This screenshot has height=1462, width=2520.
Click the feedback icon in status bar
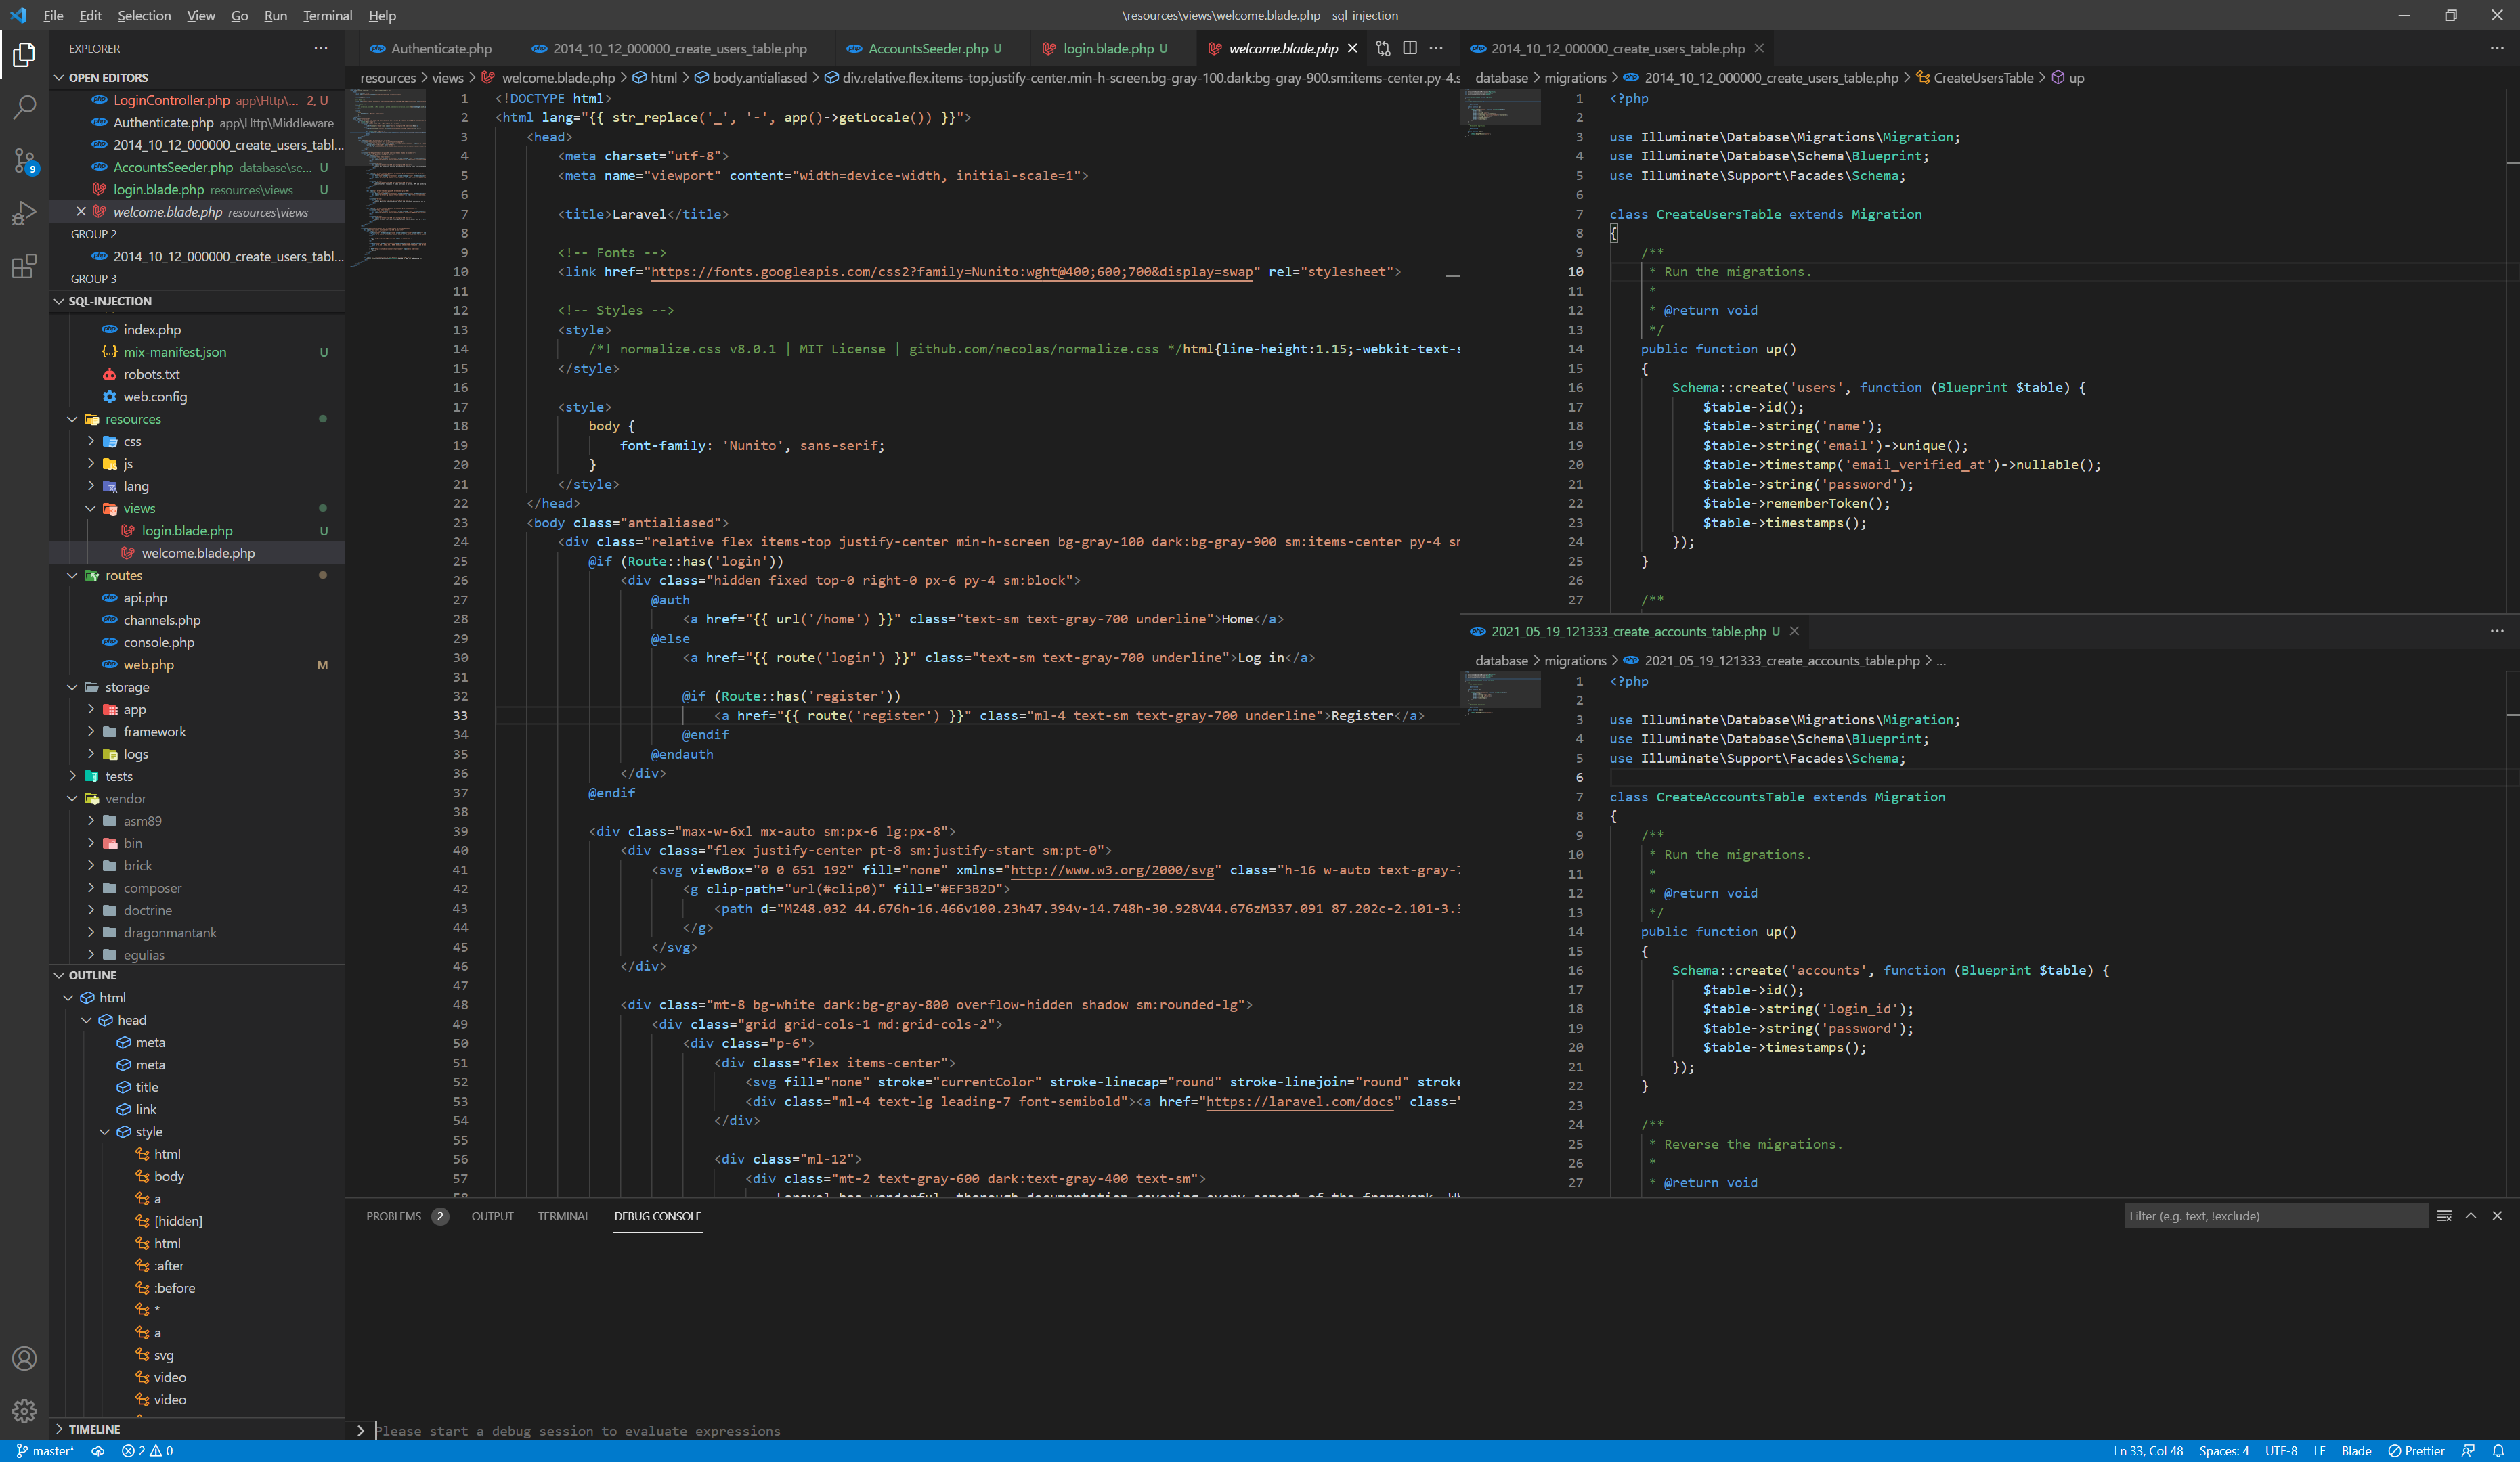point(2468,1450)
